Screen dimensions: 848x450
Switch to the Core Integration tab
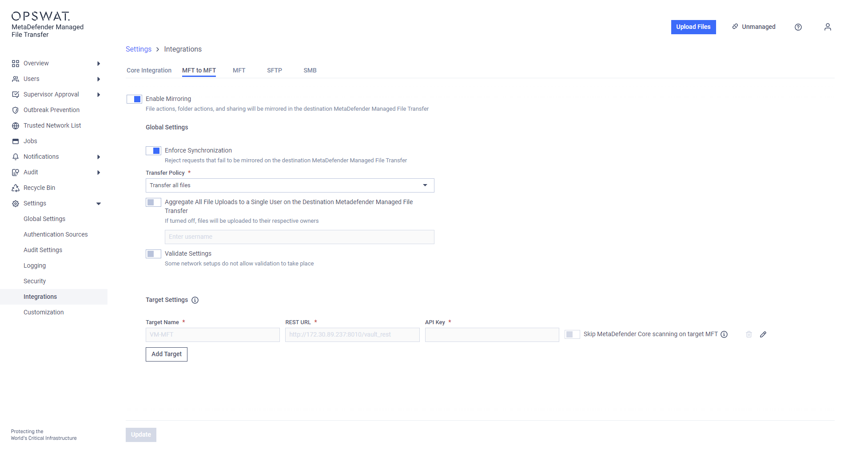(149, 70)
